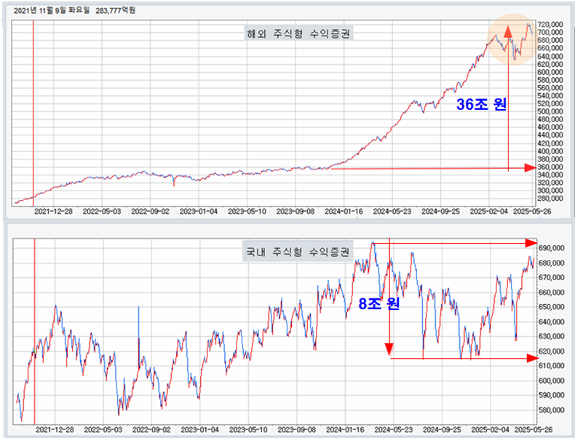Click 580,000 on the domestic chart axis
Screen dimensions: 575x438
coord(551,410)
